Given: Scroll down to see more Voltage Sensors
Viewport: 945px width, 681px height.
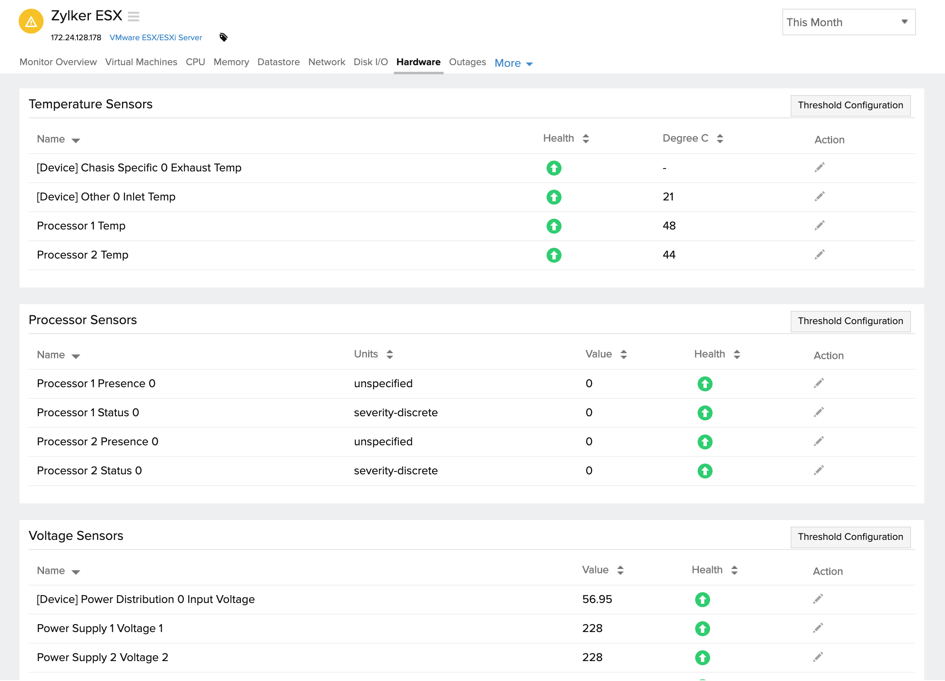Looking at the screenshot, I should click(472, 675).
